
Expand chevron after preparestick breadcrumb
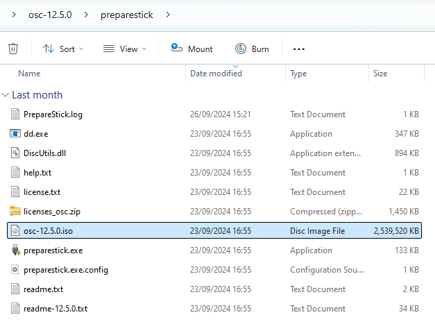[x=168, y=15]
